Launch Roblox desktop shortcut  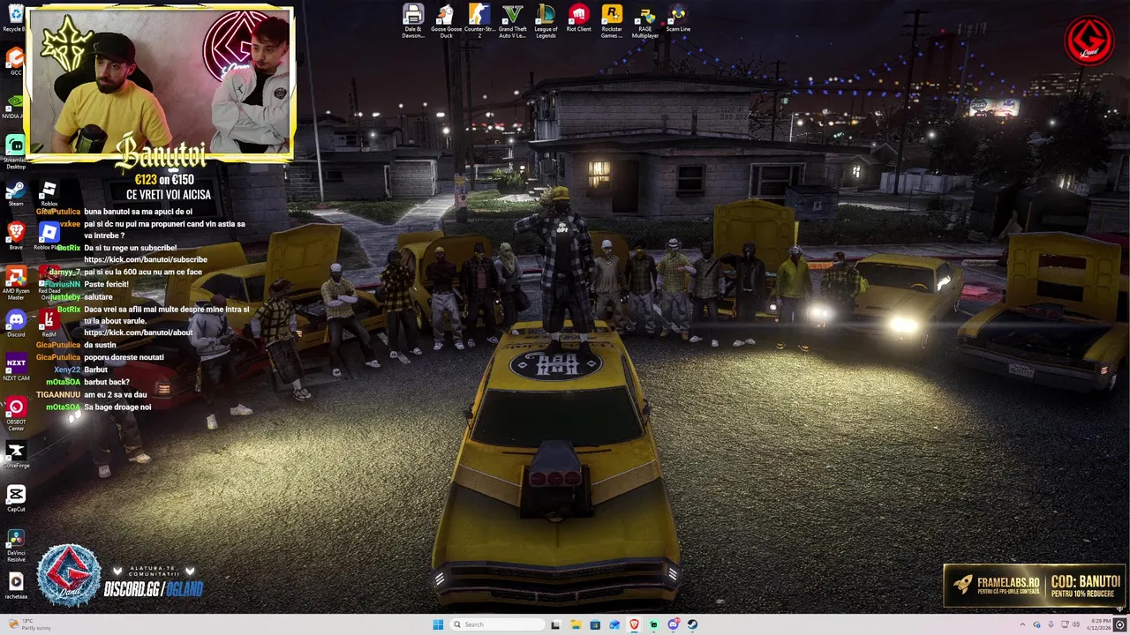49,194
